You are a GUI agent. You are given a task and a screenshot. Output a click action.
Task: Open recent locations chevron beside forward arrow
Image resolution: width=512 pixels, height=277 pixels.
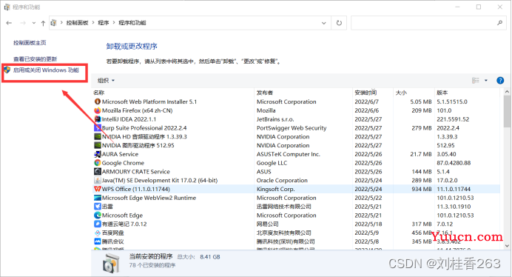pos(33,23)
